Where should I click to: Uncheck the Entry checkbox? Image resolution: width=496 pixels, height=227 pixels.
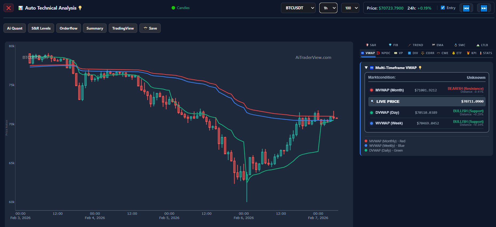click(x=443, y=8)
